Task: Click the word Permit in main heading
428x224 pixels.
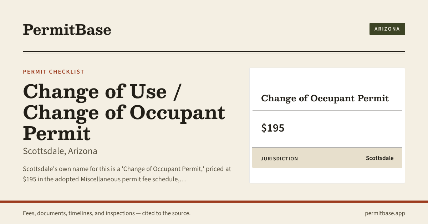Action: [57, 134]
